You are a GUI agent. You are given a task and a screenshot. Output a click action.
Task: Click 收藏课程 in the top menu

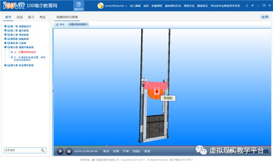pyautogui.click(x=157, y=6)
